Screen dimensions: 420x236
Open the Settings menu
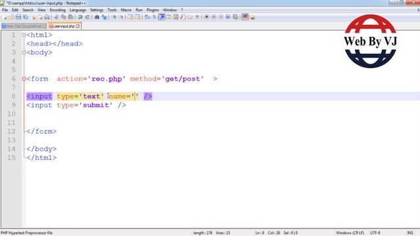(96, 10)
